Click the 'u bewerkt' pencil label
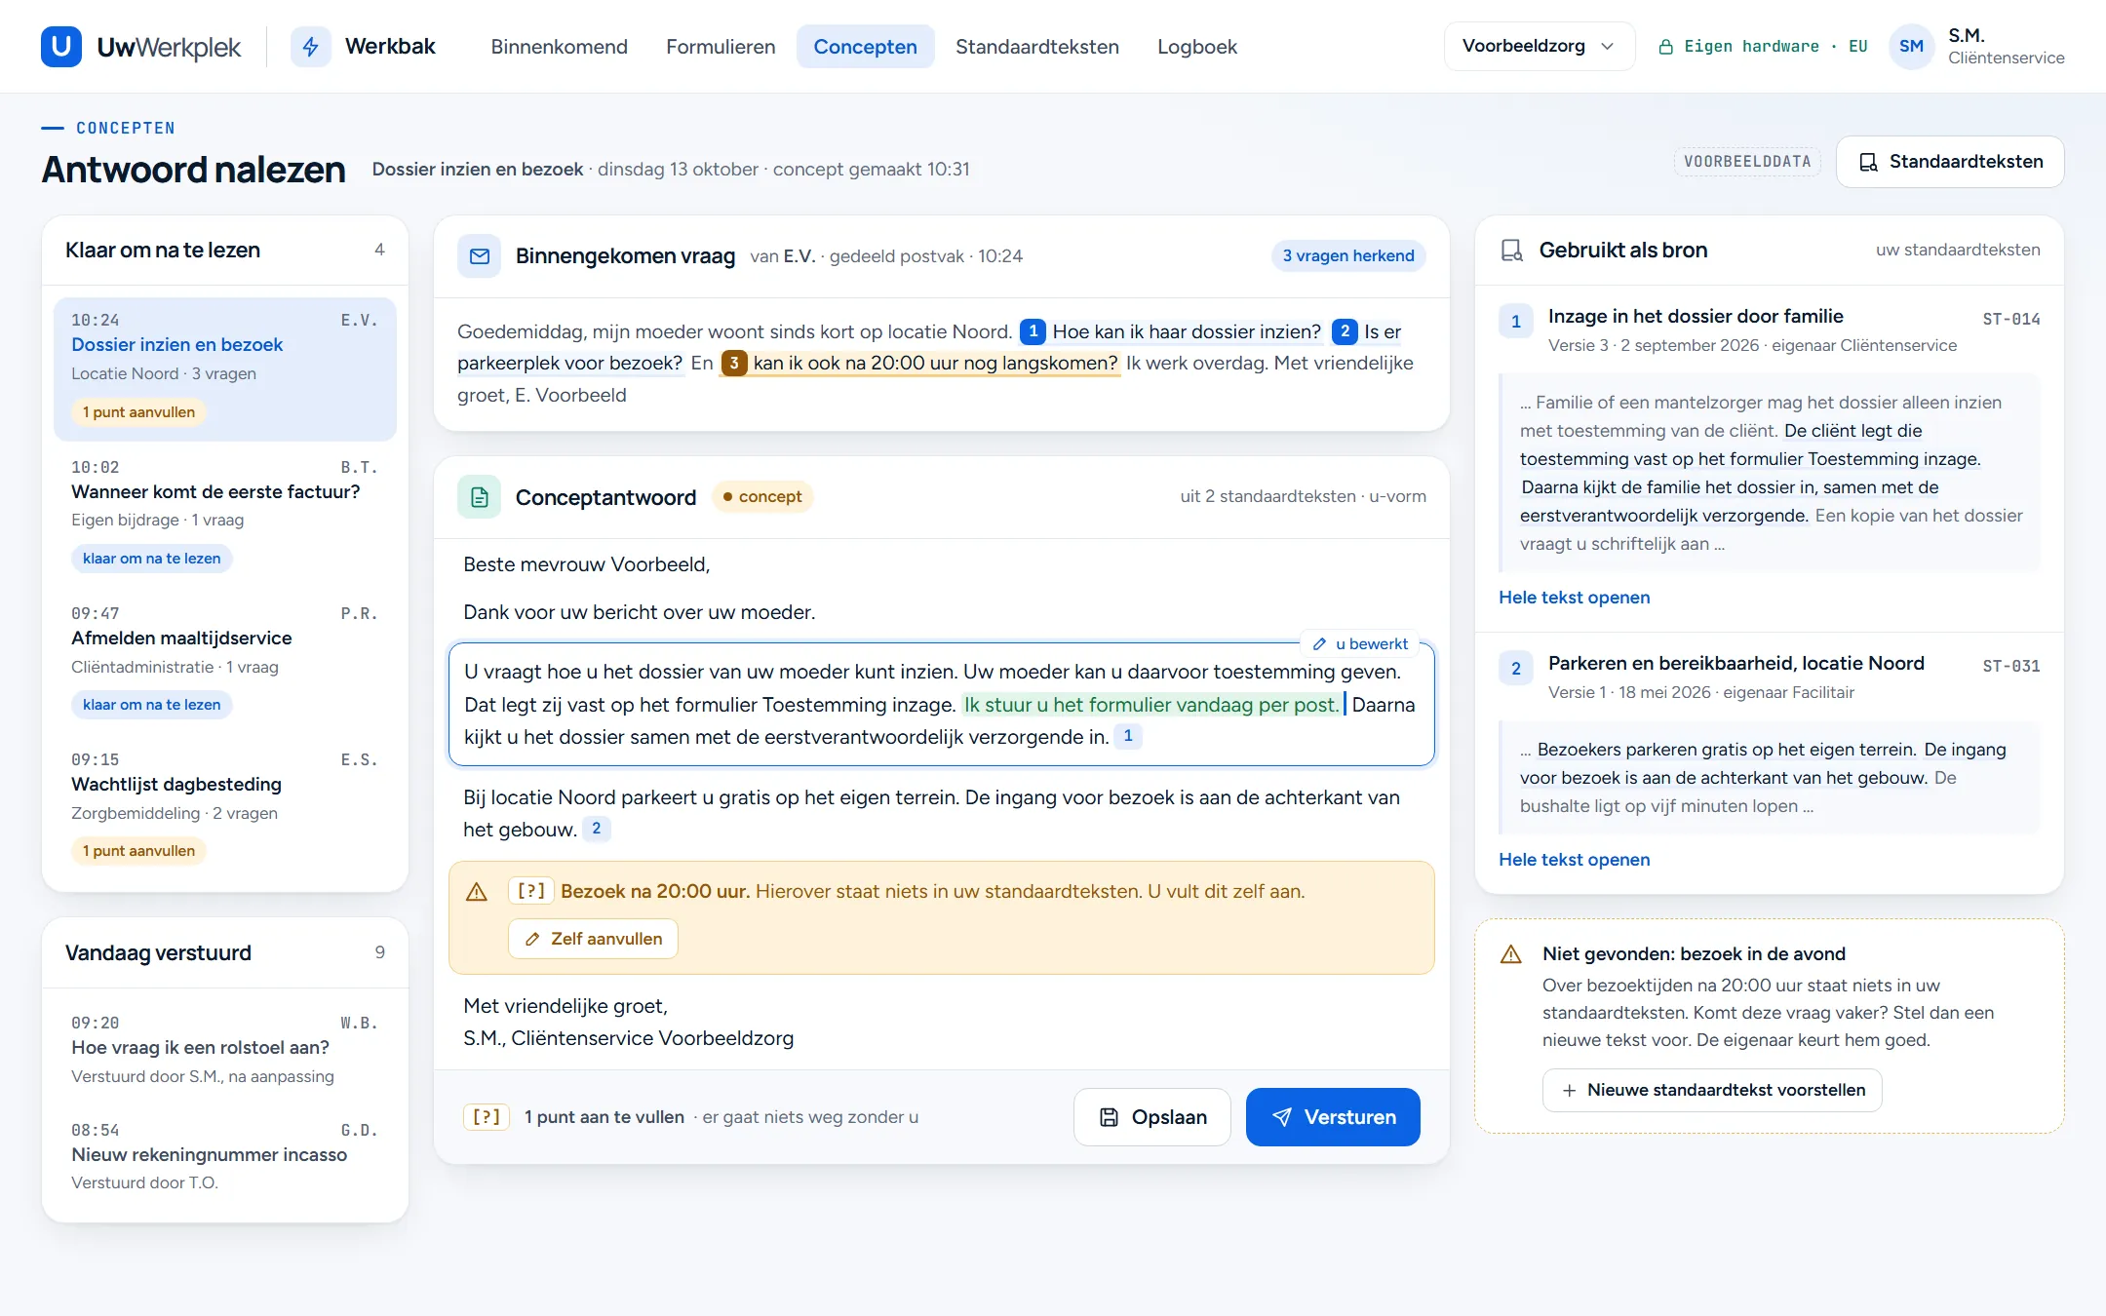 click(1360, 643)
